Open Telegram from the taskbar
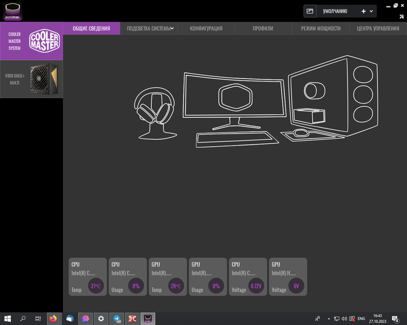Screen dimensions: 407x325 pyautogui.click(x=117, y=318)
